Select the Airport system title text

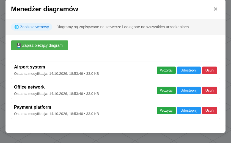pos(29,67)
